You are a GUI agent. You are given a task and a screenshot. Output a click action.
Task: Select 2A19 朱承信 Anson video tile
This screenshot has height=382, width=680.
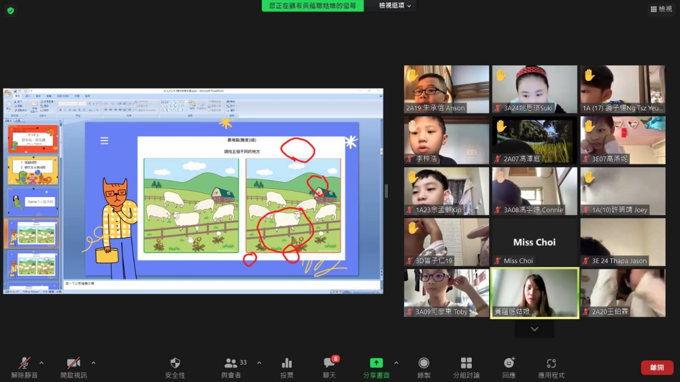click(x=446, y=89)
